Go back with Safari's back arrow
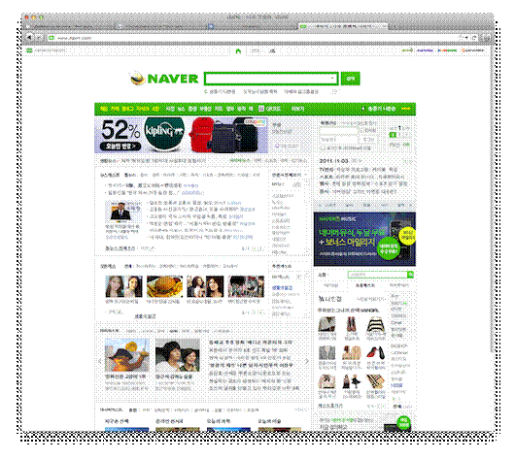The height and width of the screenshot is (459, 515). point(30,38)
